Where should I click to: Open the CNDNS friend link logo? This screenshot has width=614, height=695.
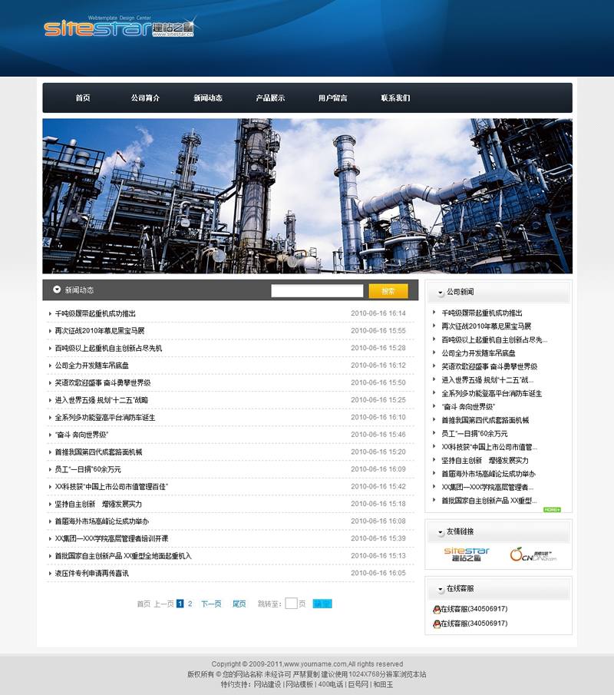532,554
